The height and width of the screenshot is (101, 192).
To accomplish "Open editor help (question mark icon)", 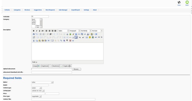I will [76, 34].
